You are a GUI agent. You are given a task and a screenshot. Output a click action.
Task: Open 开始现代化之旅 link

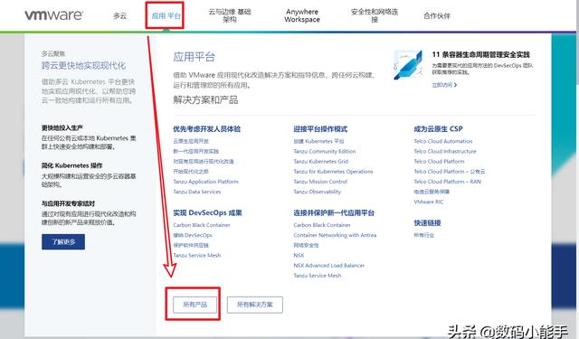(x=191, y=172)
